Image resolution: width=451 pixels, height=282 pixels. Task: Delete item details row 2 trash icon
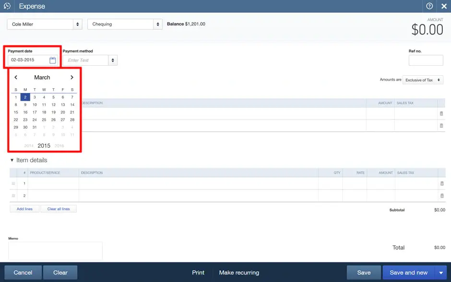tap(442, 196)
